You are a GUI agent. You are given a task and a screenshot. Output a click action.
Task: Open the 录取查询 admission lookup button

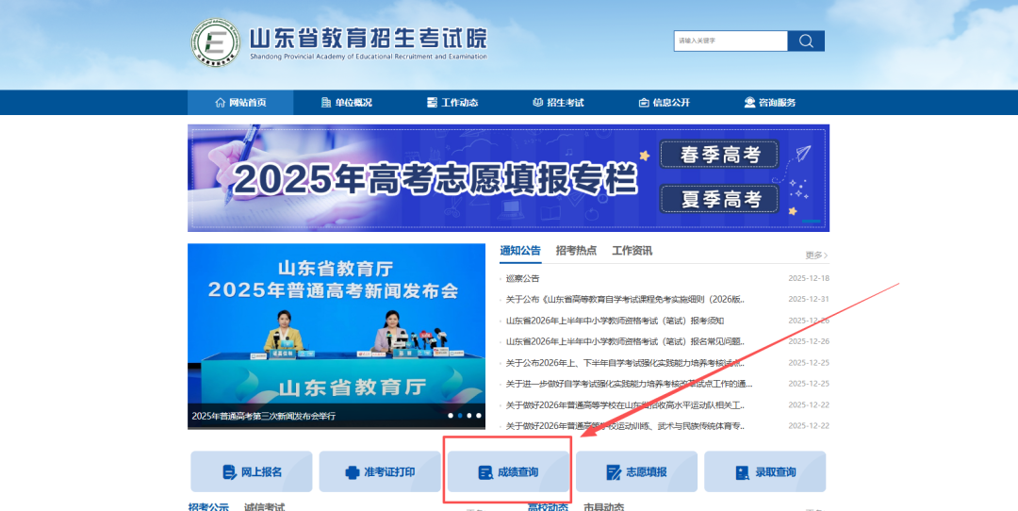click(764, 471)
